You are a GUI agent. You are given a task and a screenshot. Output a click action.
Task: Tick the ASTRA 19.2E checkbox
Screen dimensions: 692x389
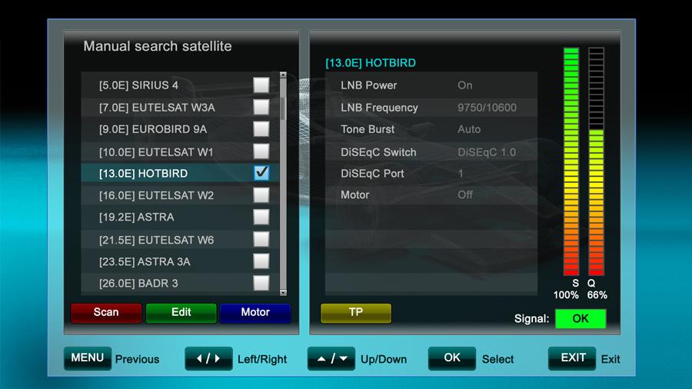(261, 217)
